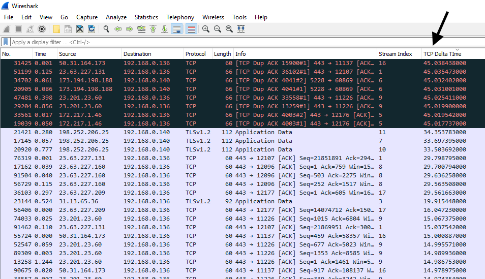Stop the running capture
Image resolution: width=485 pixels, height=279 pixels.
coord(18,29)
